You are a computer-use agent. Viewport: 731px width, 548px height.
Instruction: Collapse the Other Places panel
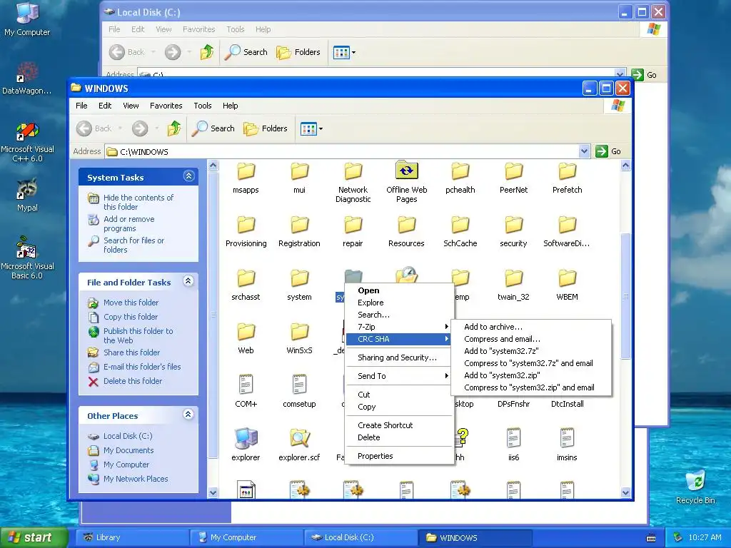(x=188, y=415)
